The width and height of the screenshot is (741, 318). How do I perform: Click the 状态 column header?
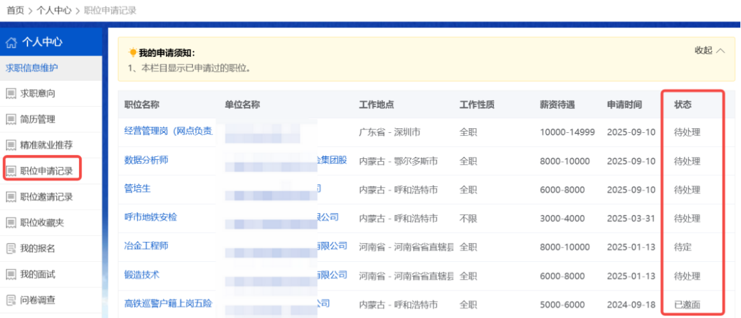(683, 105)
